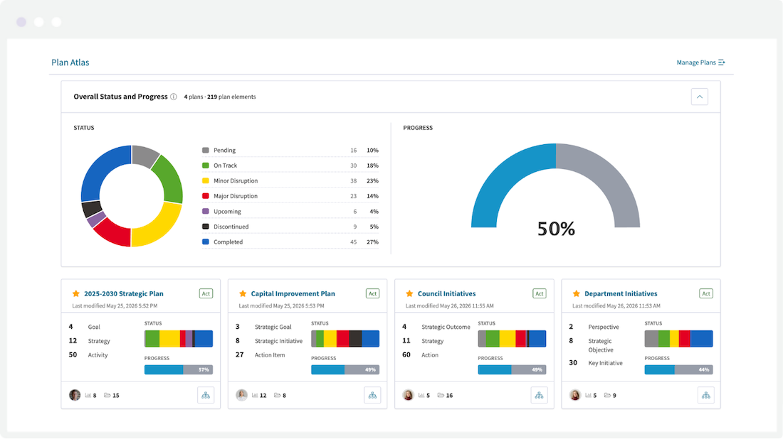Click folder icon with count 8 on Capital Improvement card

coord(277,395)
